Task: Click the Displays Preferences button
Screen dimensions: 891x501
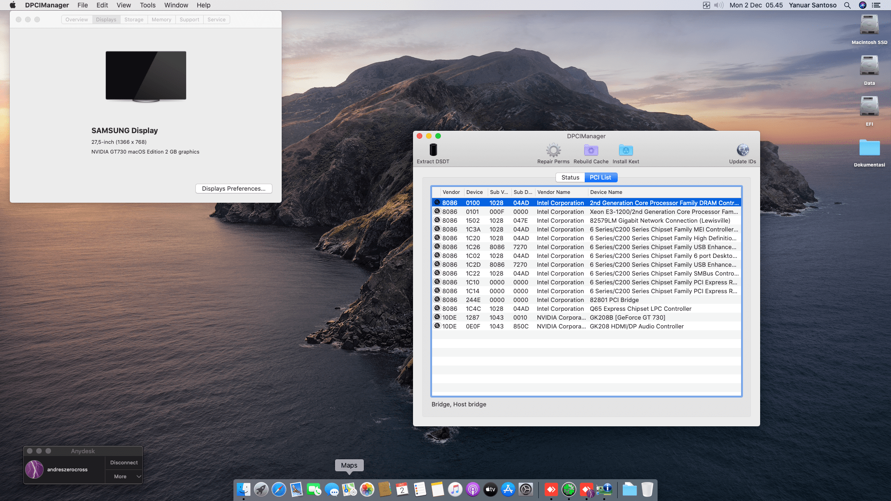Action: [x=233, y=188]
